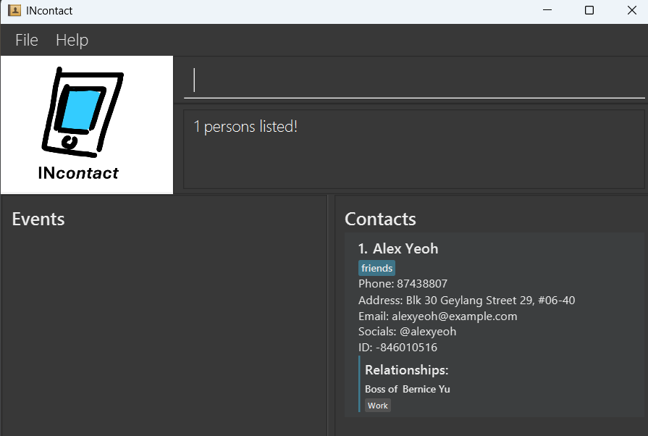Click Alex Yeoh's email address text
This screenshot has height=436, width=648.
(x=437, y=316)
